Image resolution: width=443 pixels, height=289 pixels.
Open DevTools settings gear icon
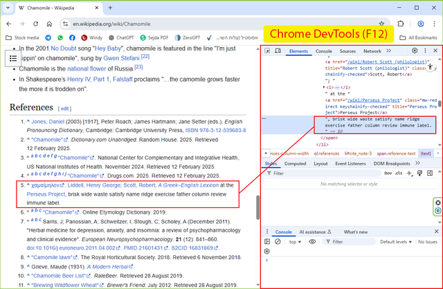click(x=415, y=50)
